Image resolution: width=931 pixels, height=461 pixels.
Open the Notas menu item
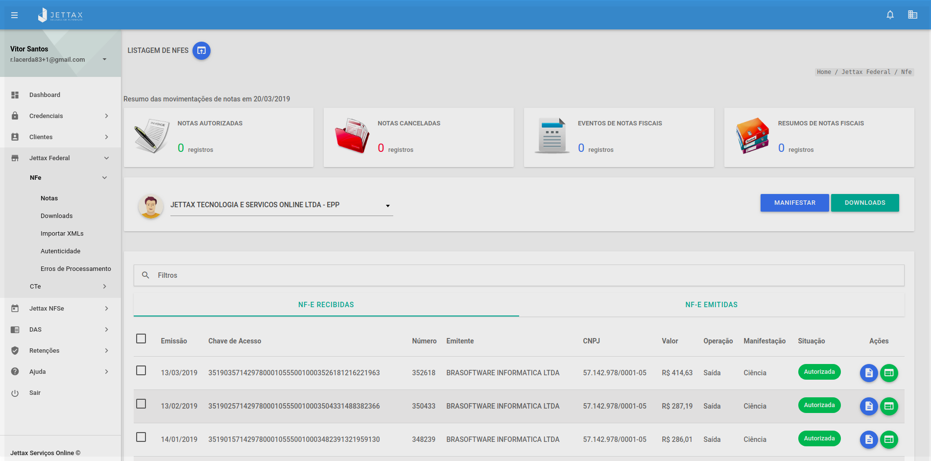[49, 198]
